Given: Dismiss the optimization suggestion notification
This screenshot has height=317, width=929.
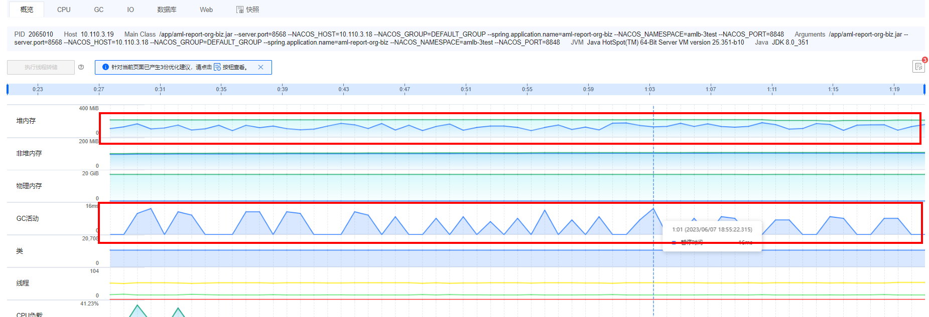Looking at the screenshot, I should (260, 67).
